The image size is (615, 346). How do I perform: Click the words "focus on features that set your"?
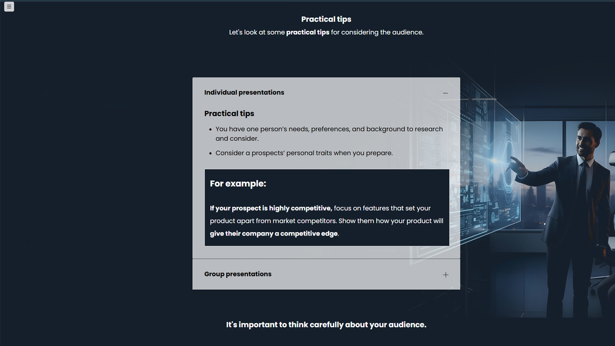382,208
